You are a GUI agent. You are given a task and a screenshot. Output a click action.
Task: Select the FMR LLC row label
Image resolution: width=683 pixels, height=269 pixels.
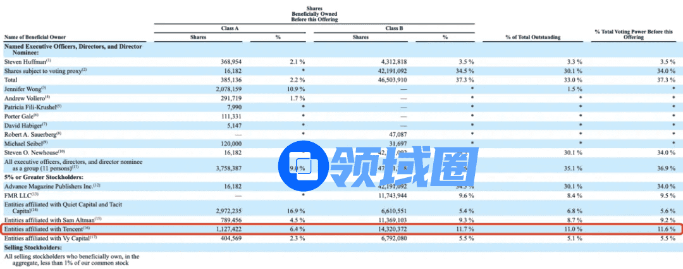pos(20,196)
